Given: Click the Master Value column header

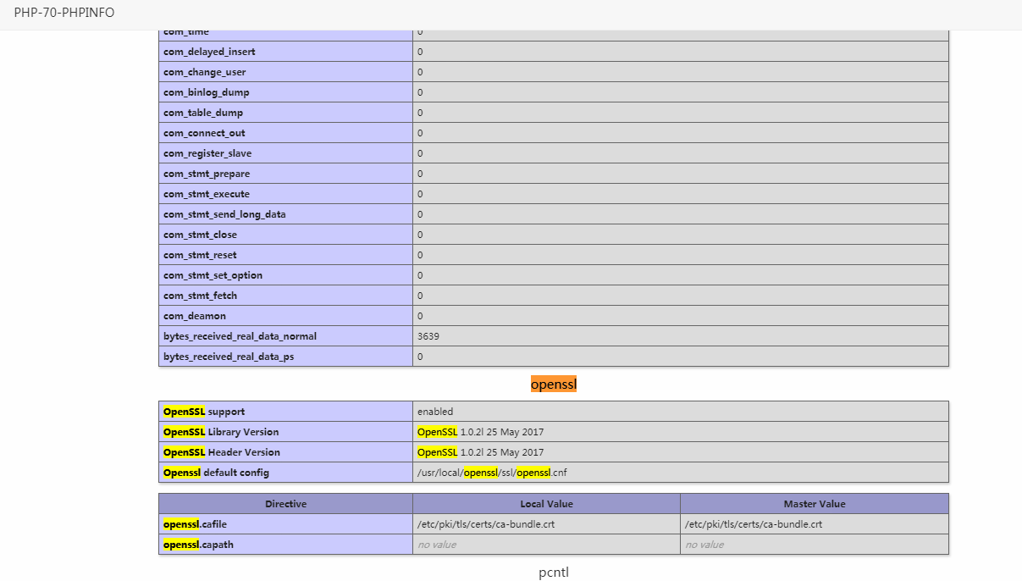Looking at the screenshot, I should (x=815, y=504).
